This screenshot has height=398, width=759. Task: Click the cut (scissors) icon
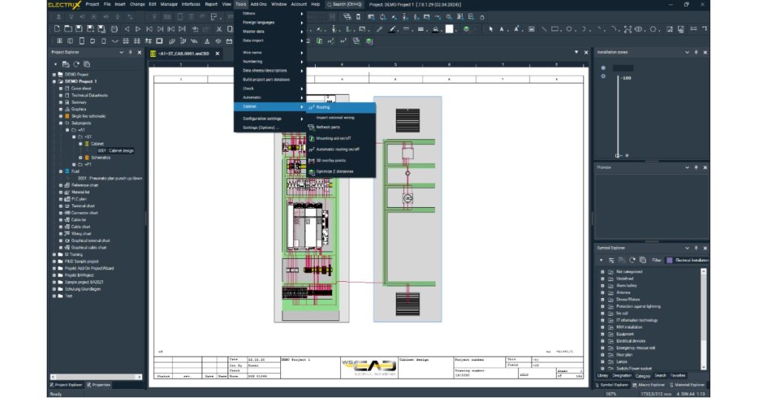pyautogui.click(x=219, y=29)
